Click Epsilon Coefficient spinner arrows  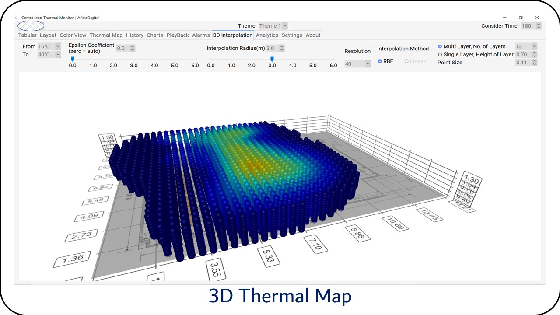133,49
